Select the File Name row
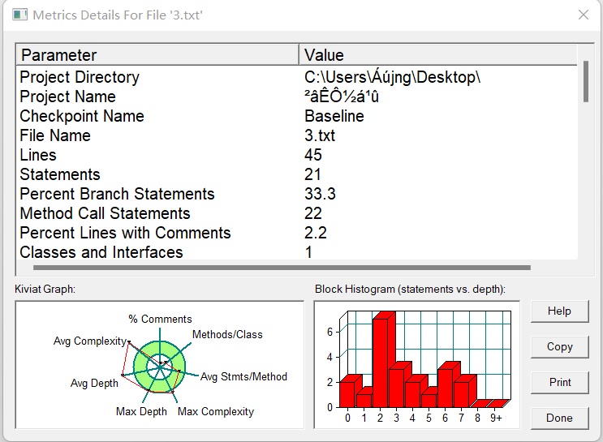The width and height of the screenshot is (603, 442). click(296, 135)
